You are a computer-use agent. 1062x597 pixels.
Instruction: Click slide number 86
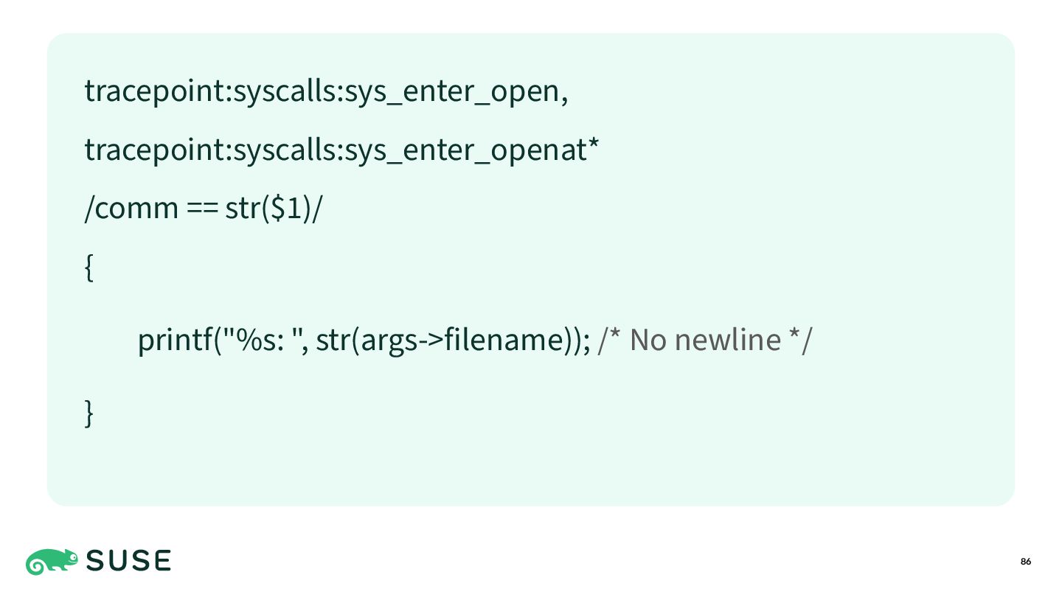(1026, 562)
